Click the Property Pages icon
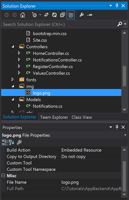The image size is (129, 200). coord(19,142)
